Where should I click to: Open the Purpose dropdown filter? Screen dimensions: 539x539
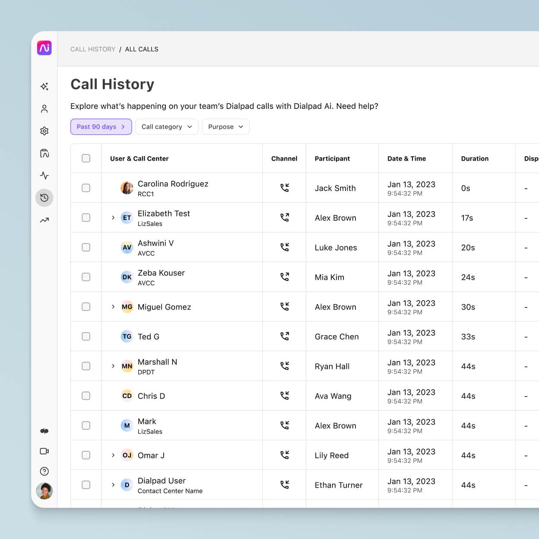tap(225, 127)
